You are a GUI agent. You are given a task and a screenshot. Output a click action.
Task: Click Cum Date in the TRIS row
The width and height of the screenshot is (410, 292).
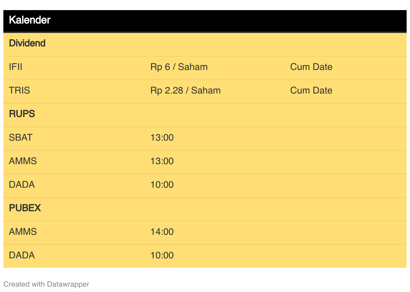pos(311,90)
